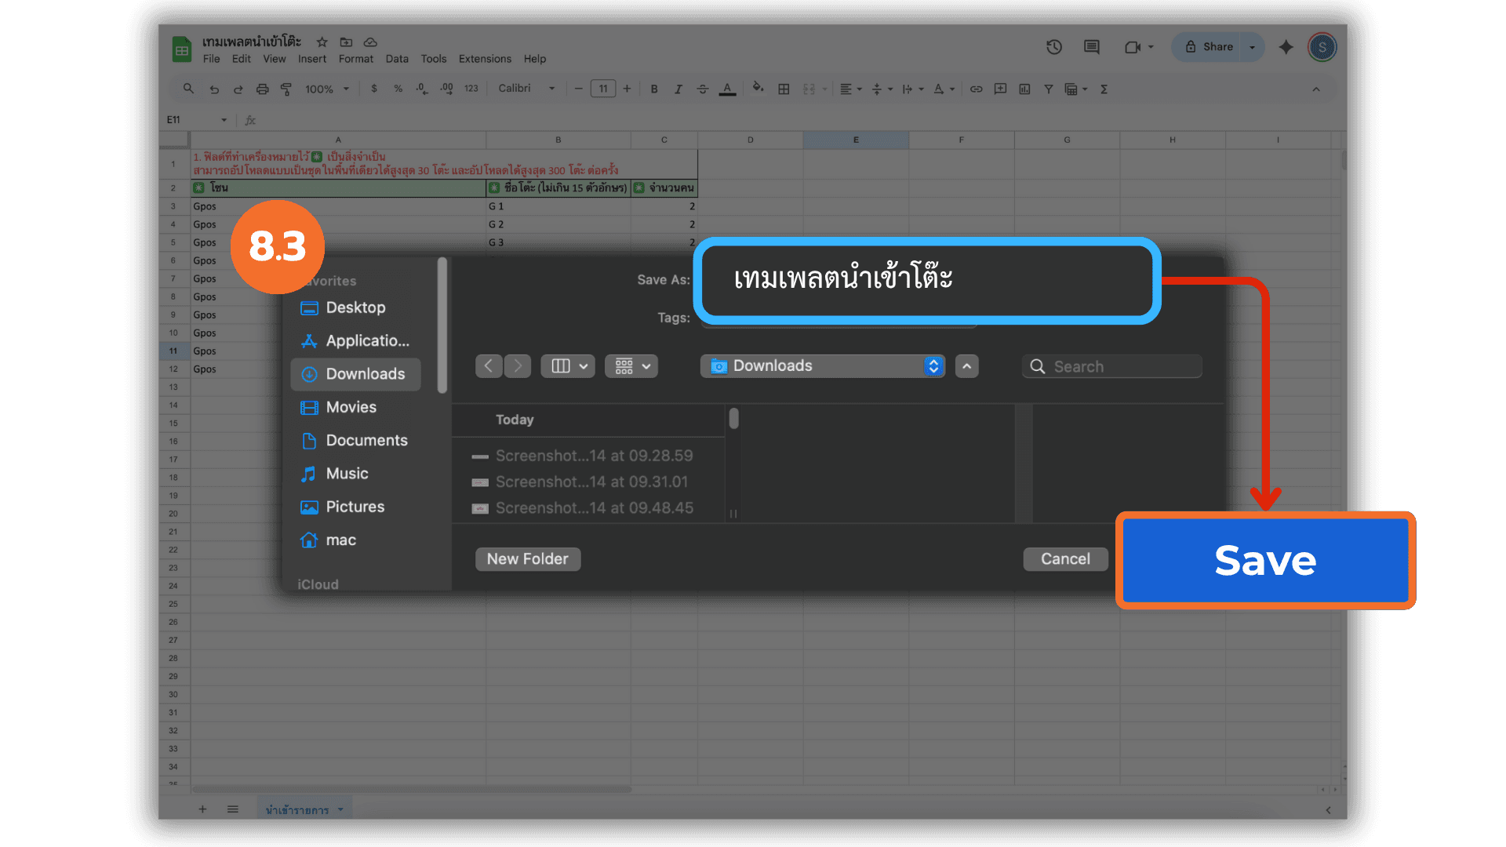1506x847 pixels.
Task: Open the comments icon in header
Action: pyautogui.click(x=1091, y=47)
